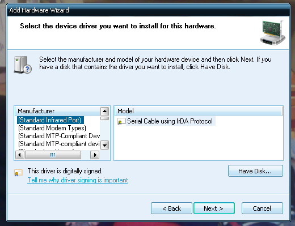The width and height of the screenshot is (295, 226).
Task: Click the computer with question mark icon
Action: point(23,65)
